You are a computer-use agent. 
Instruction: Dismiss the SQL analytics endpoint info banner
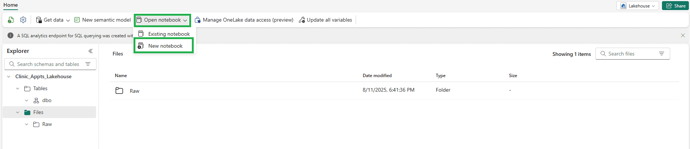click(x=683, y=36)
